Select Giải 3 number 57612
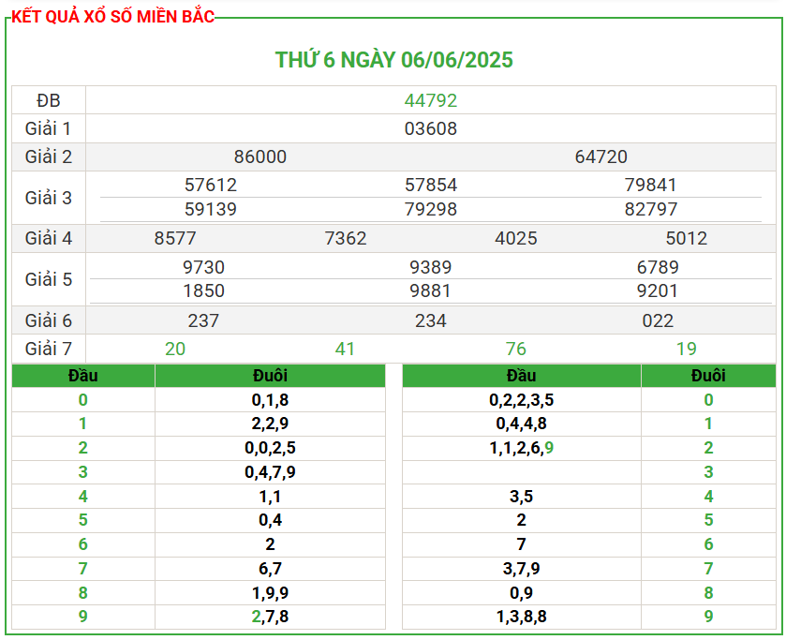 click(211, 185)
